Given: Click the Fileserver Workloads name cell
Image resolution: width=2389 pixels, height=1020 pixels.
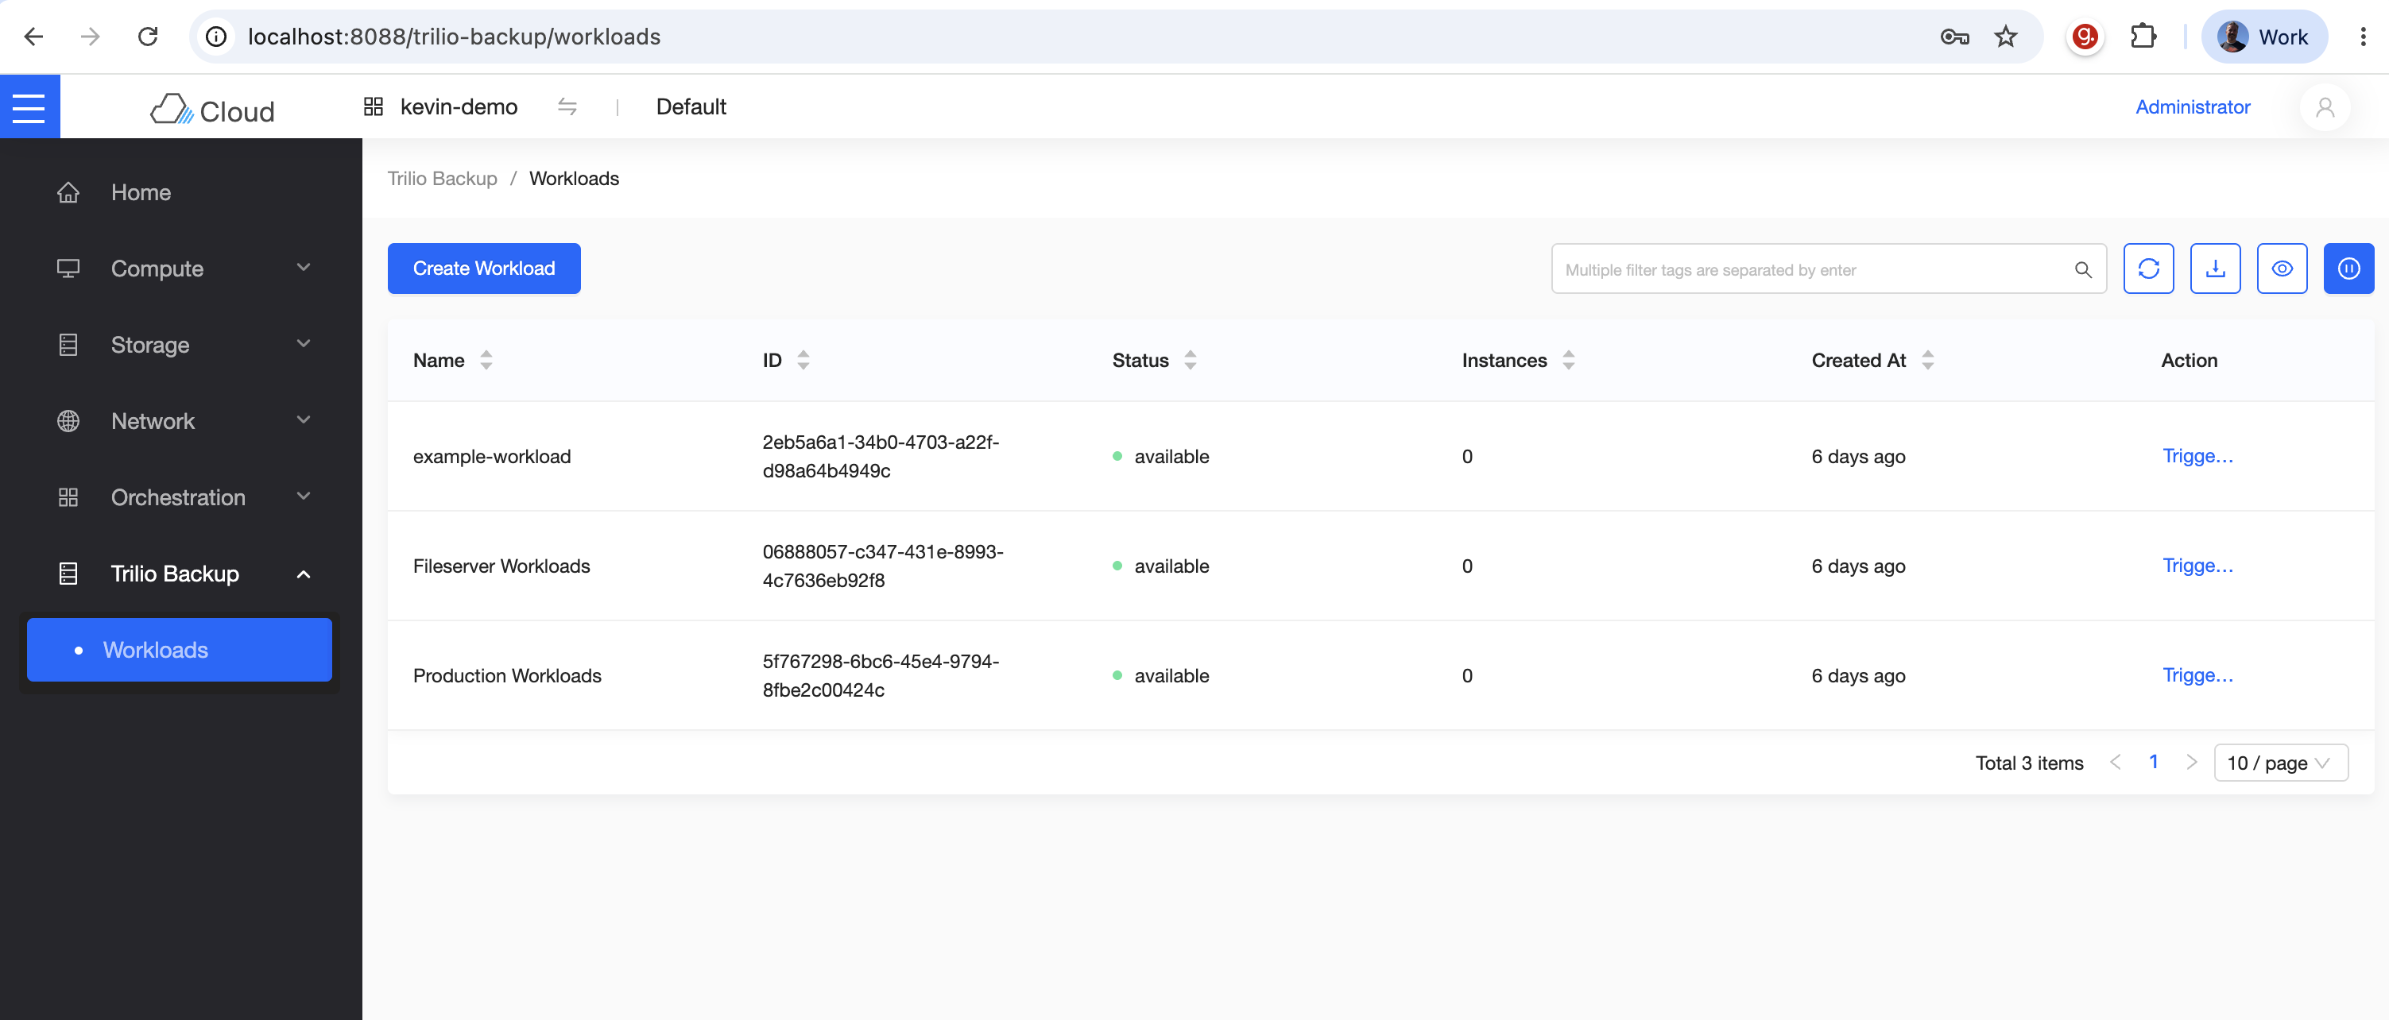Looking at the screenshot, I should [501, 566].
